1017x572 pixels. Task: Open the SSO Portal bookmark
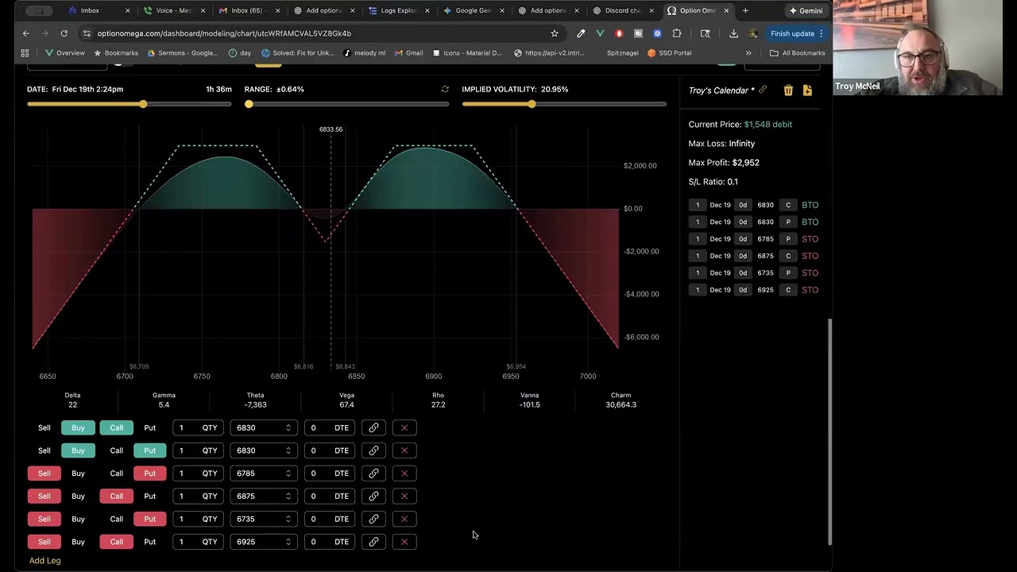tap(670, 53)
